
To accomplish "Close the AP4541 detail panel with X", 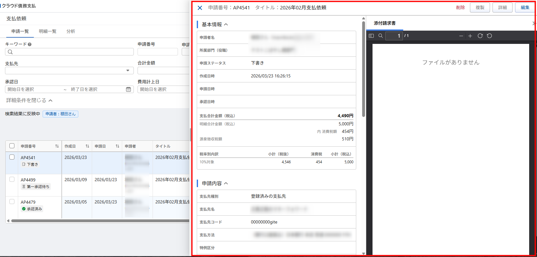I will point(200,8).
